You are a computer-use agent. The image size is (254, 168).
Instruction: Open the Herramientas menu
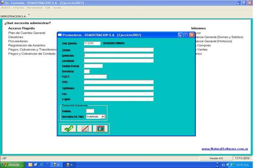click(x=35, y=8)
